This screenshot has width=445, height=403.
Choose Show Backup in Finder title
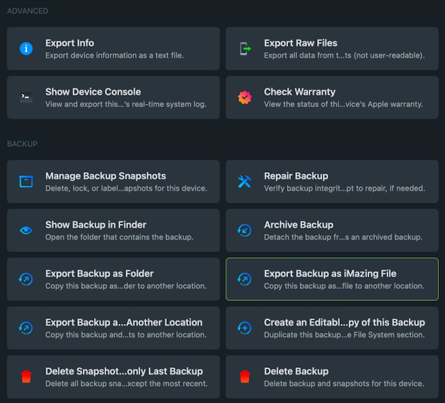pos(96,225)
